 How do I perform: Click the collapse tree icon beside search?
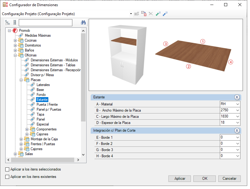coord(15,23)
